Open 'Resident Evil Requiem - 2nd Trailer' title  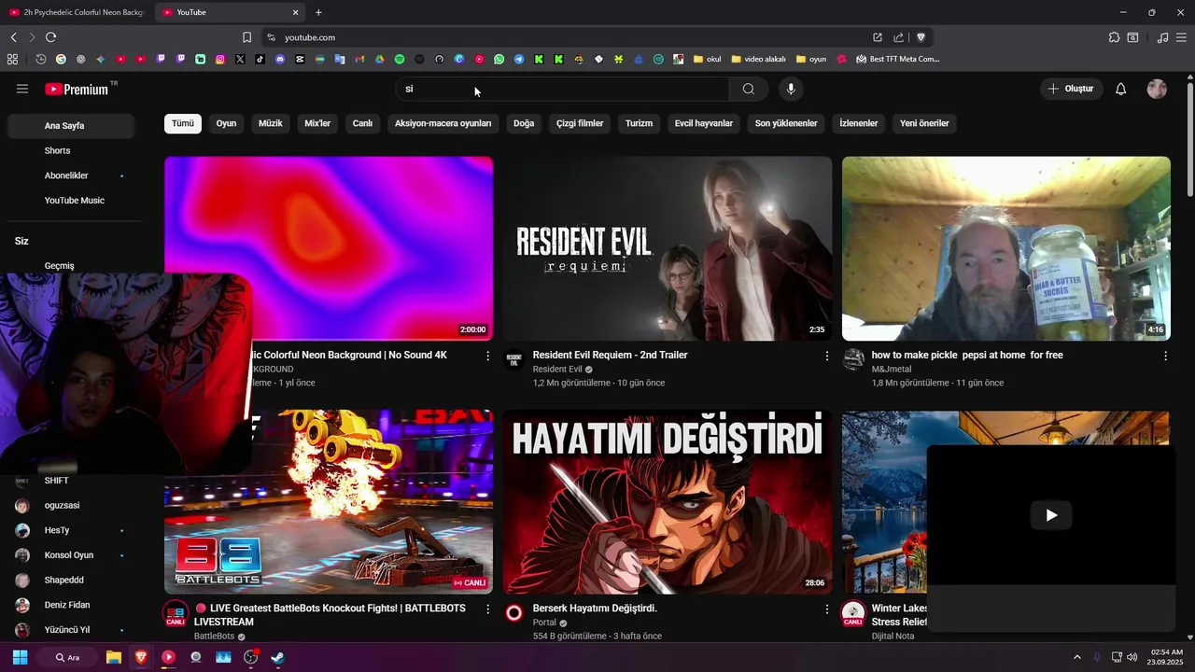coord(610,356)
